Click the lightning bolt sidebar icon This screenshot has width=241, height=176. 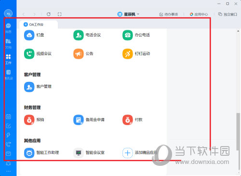(8, 135)
